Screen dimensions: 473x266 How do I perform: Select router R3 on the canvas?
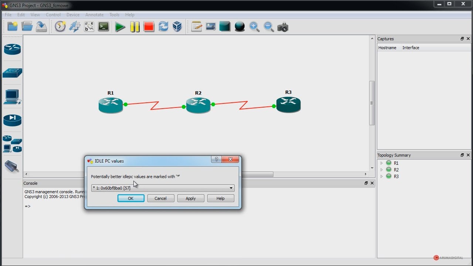coord(289,105)
